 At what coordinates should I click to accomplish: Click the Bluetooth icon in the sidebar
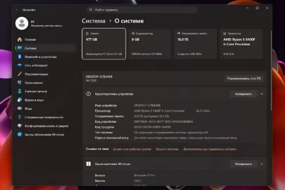[20, 57]
